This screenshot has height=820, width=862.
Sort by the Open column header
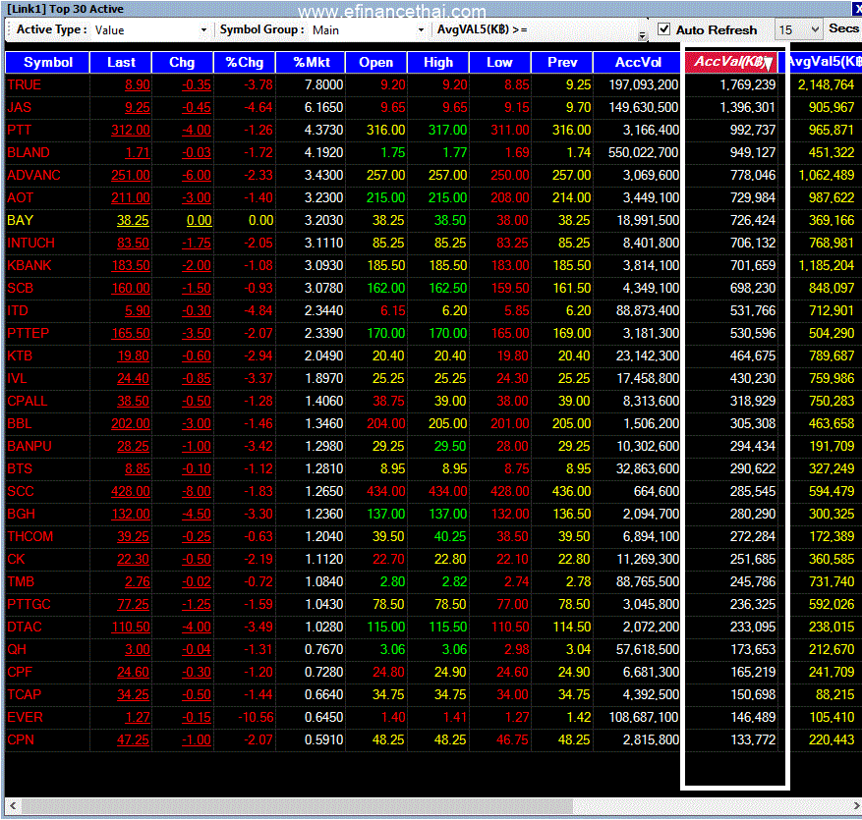(x=376, y=62)
